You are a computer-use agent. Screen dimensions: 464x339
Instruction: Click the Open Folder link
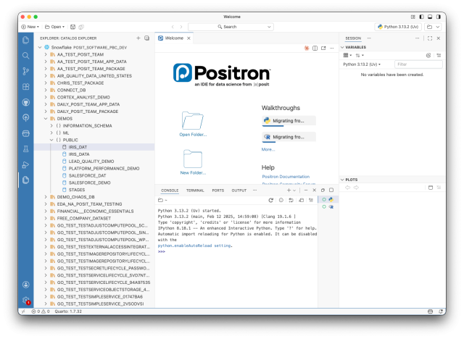[x=193, y=135]
